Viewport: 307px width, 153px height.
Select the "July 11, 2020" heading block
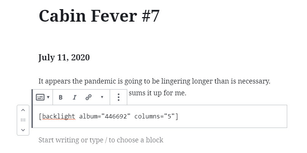click(x=64, y=58)
